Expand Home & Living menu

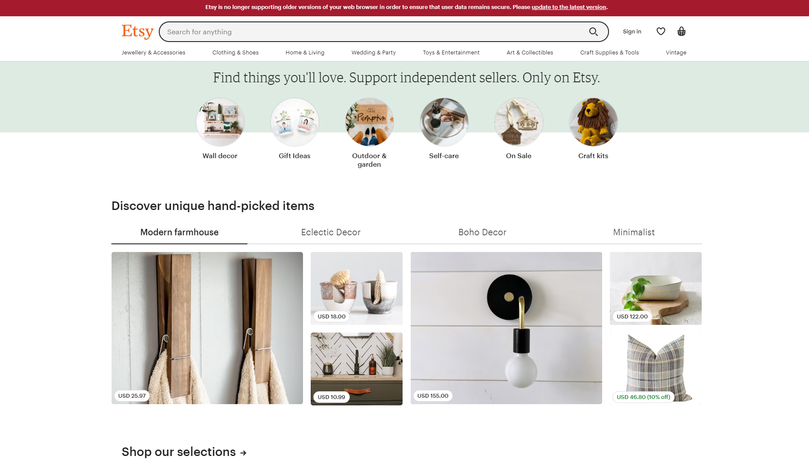(x=305, y=53)
